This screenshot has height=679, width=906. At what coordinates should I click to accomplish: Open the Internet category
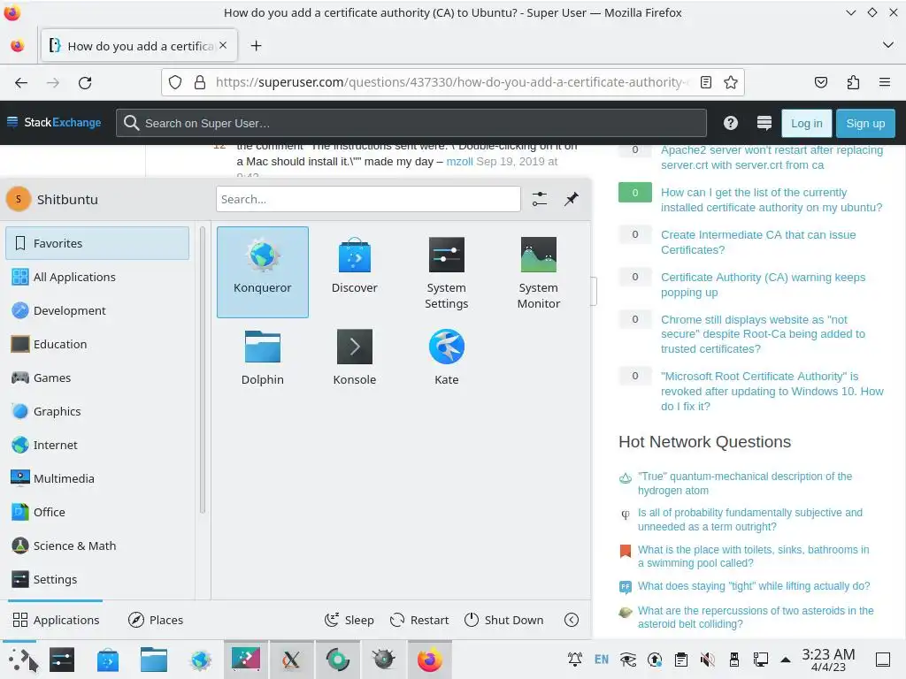97,445
